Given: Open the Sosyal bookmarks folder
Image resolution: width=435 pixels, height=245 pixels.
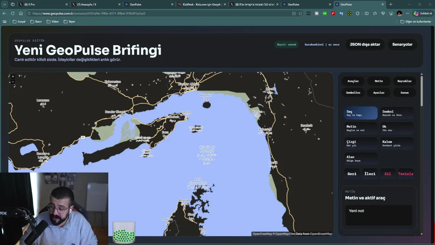Looking at the screenshot, I should pos(19,21).
